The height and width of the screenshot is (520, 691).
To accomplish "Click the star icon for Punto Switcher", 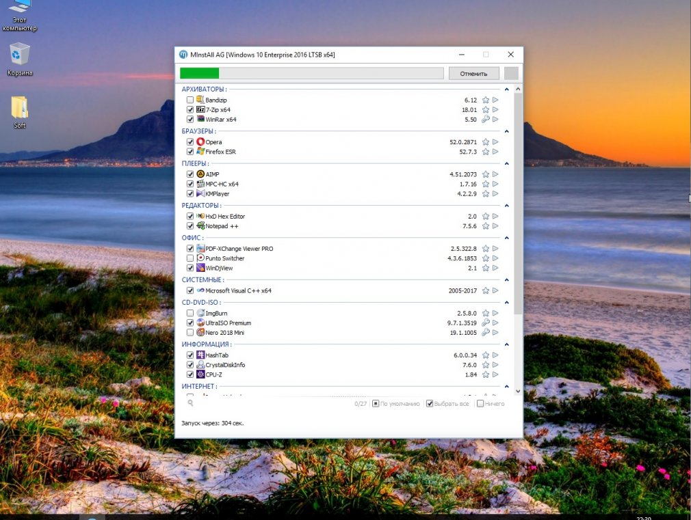I will pyautogui.click(x=485, y=258).
